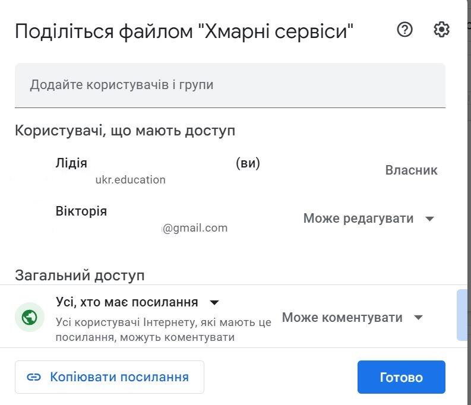
Task: Open Вікторія's 'Може редагувати' permission dropdown
Action: click(x=369, y=219)
